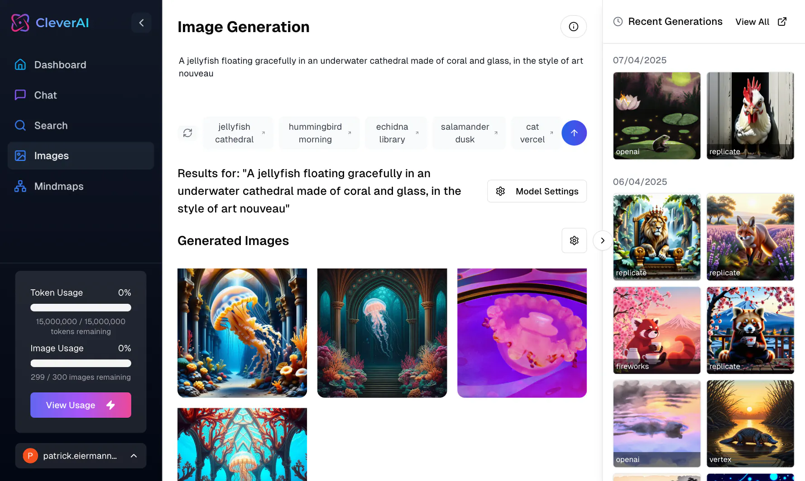
Task: Open Mindmaps from the sidebar
Action: 81,186
